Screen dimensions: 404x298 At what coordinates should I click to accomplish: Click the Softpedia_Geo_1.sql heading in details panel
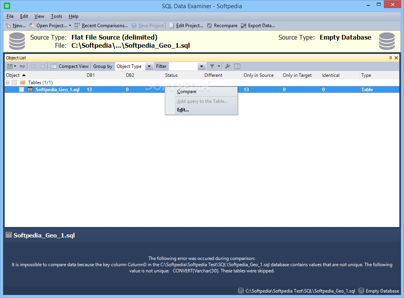(x=44, y=236)
